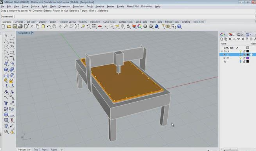Open a file with the folder icon
The width and height of the screenshot is (256, 151).
coord(9,26)
